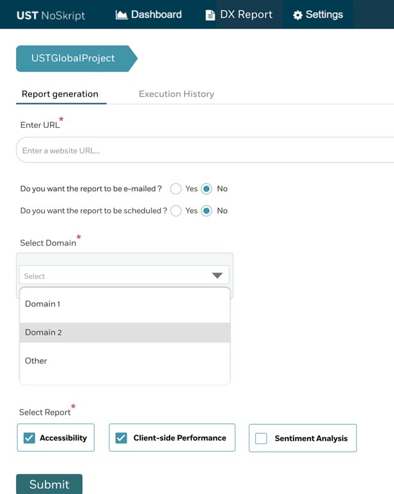Click the DX Report document icon

pyautogui.click(x=210, y=15)
